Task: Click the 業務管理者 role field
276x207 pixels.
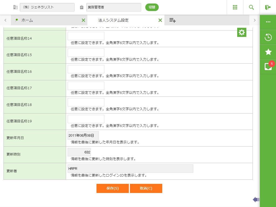Action: tap(114, 7)
